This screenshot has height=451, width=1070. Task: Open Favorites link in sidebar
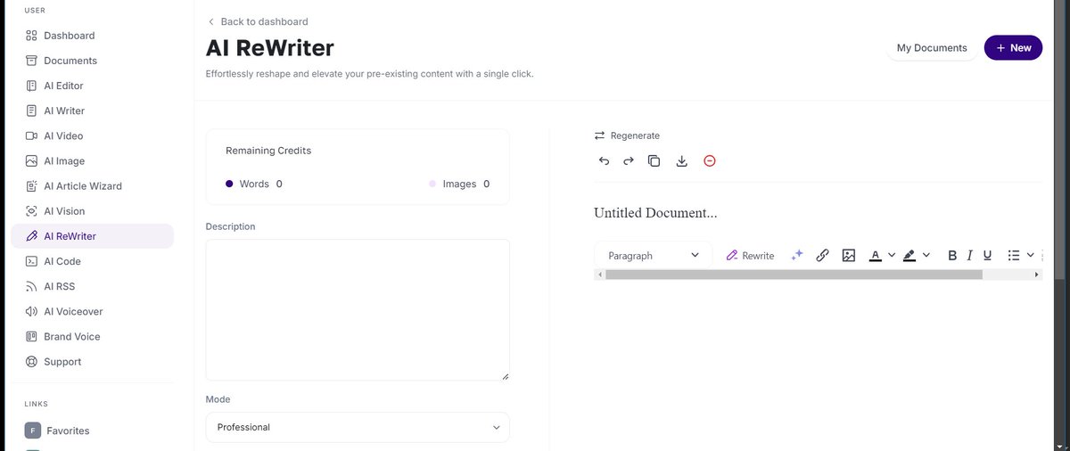pyautogui.click(x=69, y=430)
